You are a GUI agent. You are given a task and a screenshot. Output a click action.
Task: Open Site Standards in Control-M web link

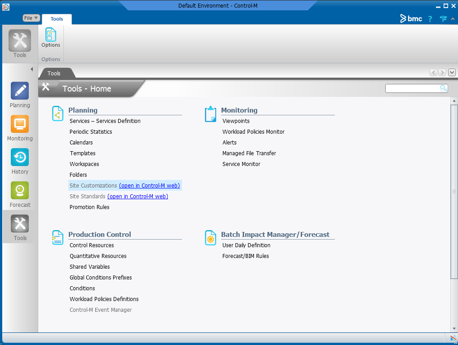(138, 197)
